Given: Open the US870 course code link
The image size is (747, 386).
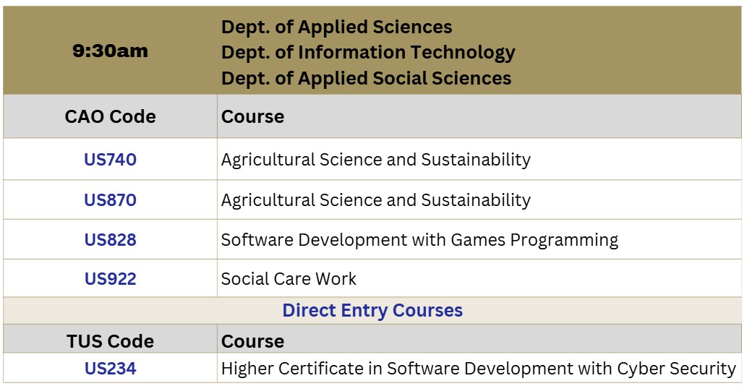Looking at the screenshot, I should [110, 200].
